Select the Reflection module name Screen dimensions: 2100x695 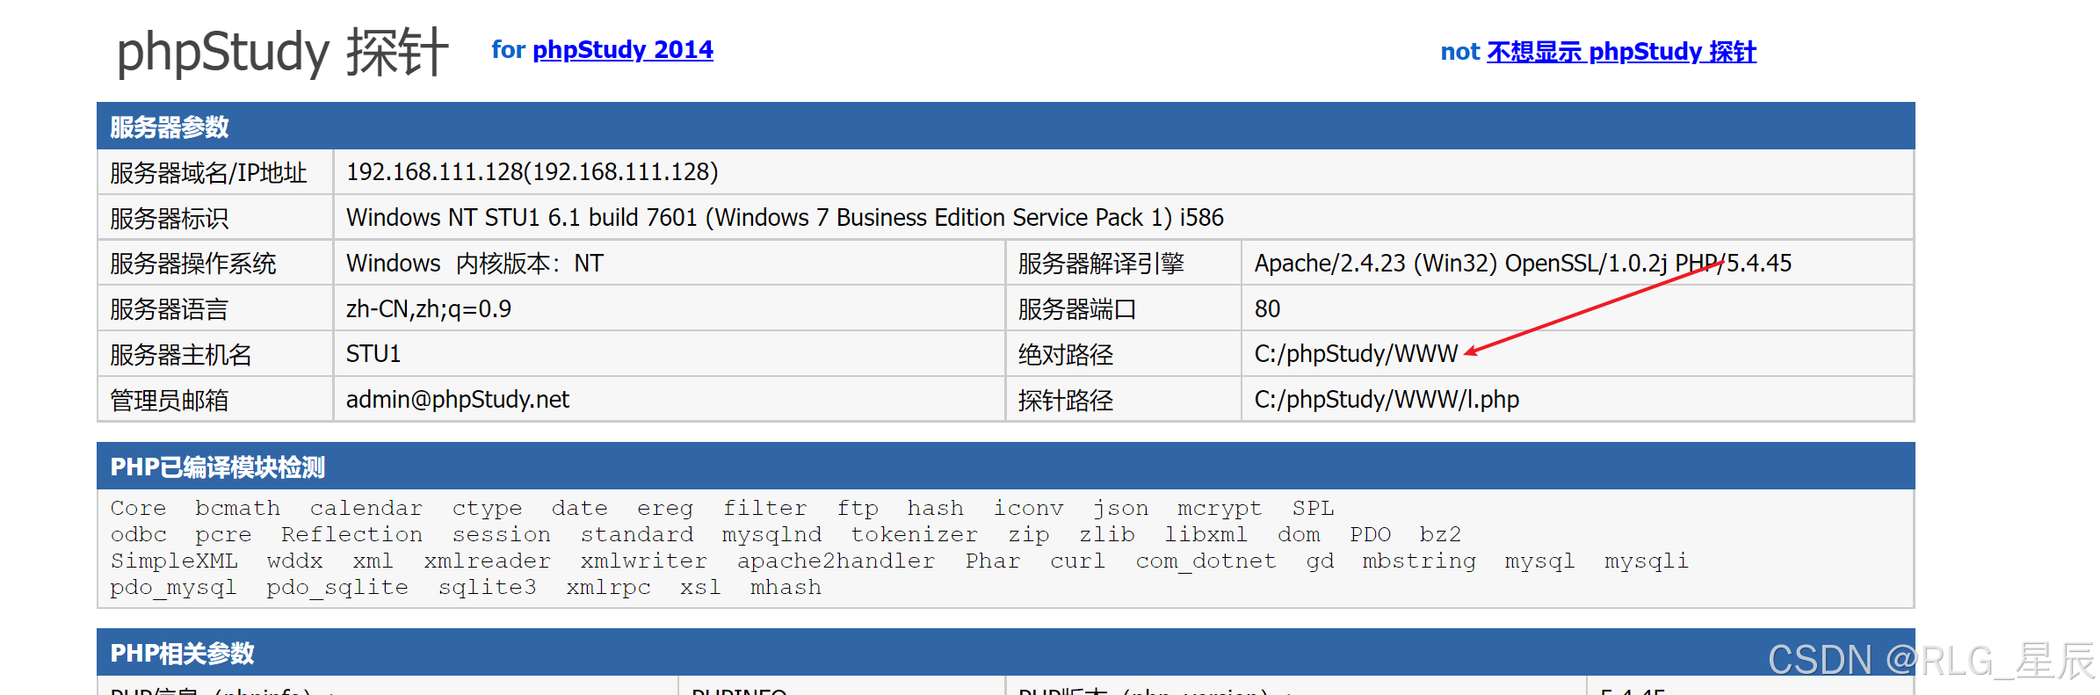[x=351, y=535]
